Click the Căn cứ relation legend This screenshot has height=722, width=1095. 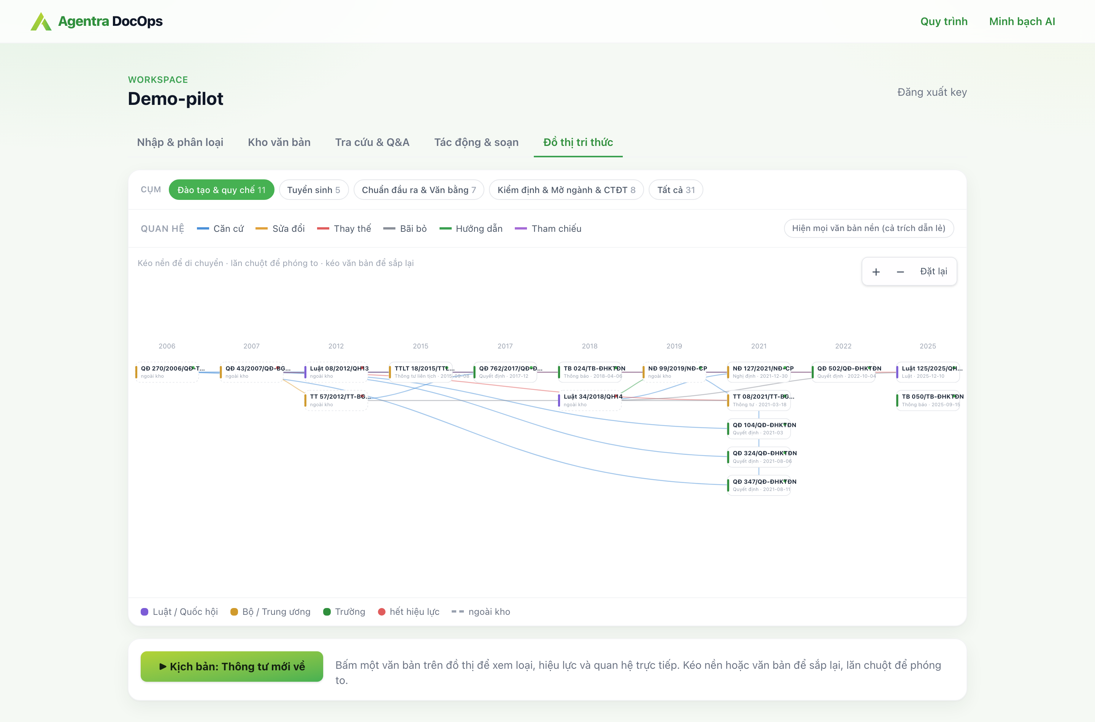click(220, 229)
